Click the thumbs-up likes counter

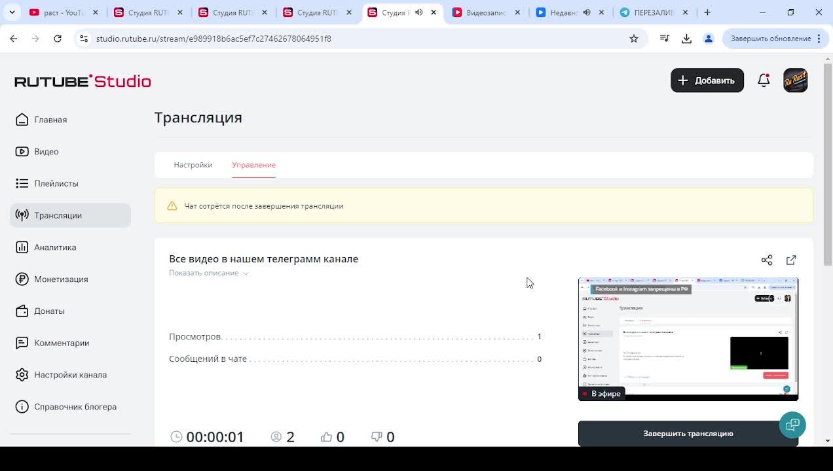point(333,437)
